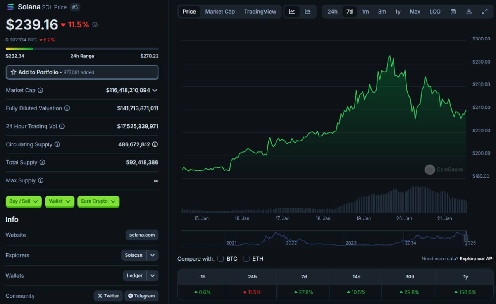This screenshot has height=304, width=496.
Task: Switch to candlestick chart view icon
Action: click(308, 12)
